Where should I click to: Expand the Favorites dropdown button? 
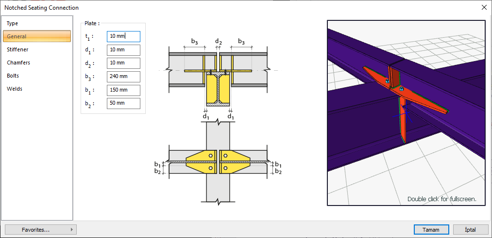pyautogui.click(x=41, y=229)
